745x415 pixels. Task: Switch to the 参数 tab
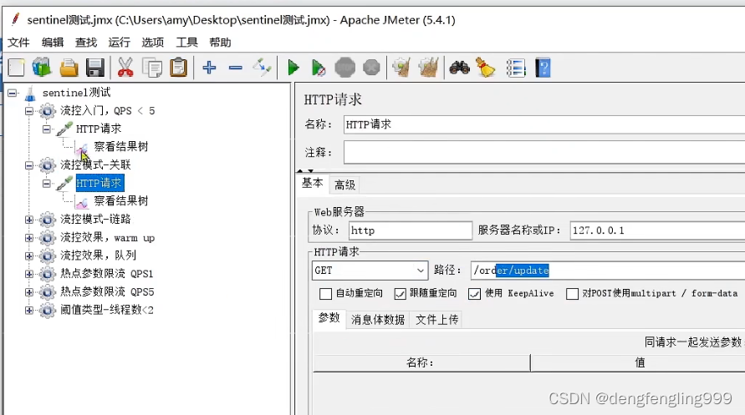329,318
